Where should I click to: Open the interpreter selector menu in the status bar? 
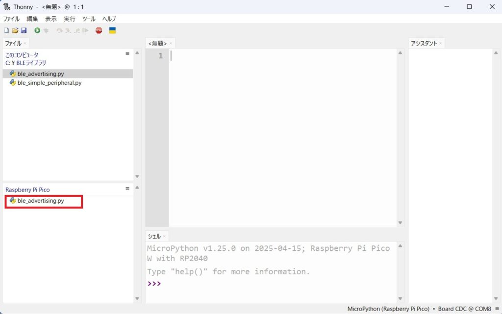(497, 309)
